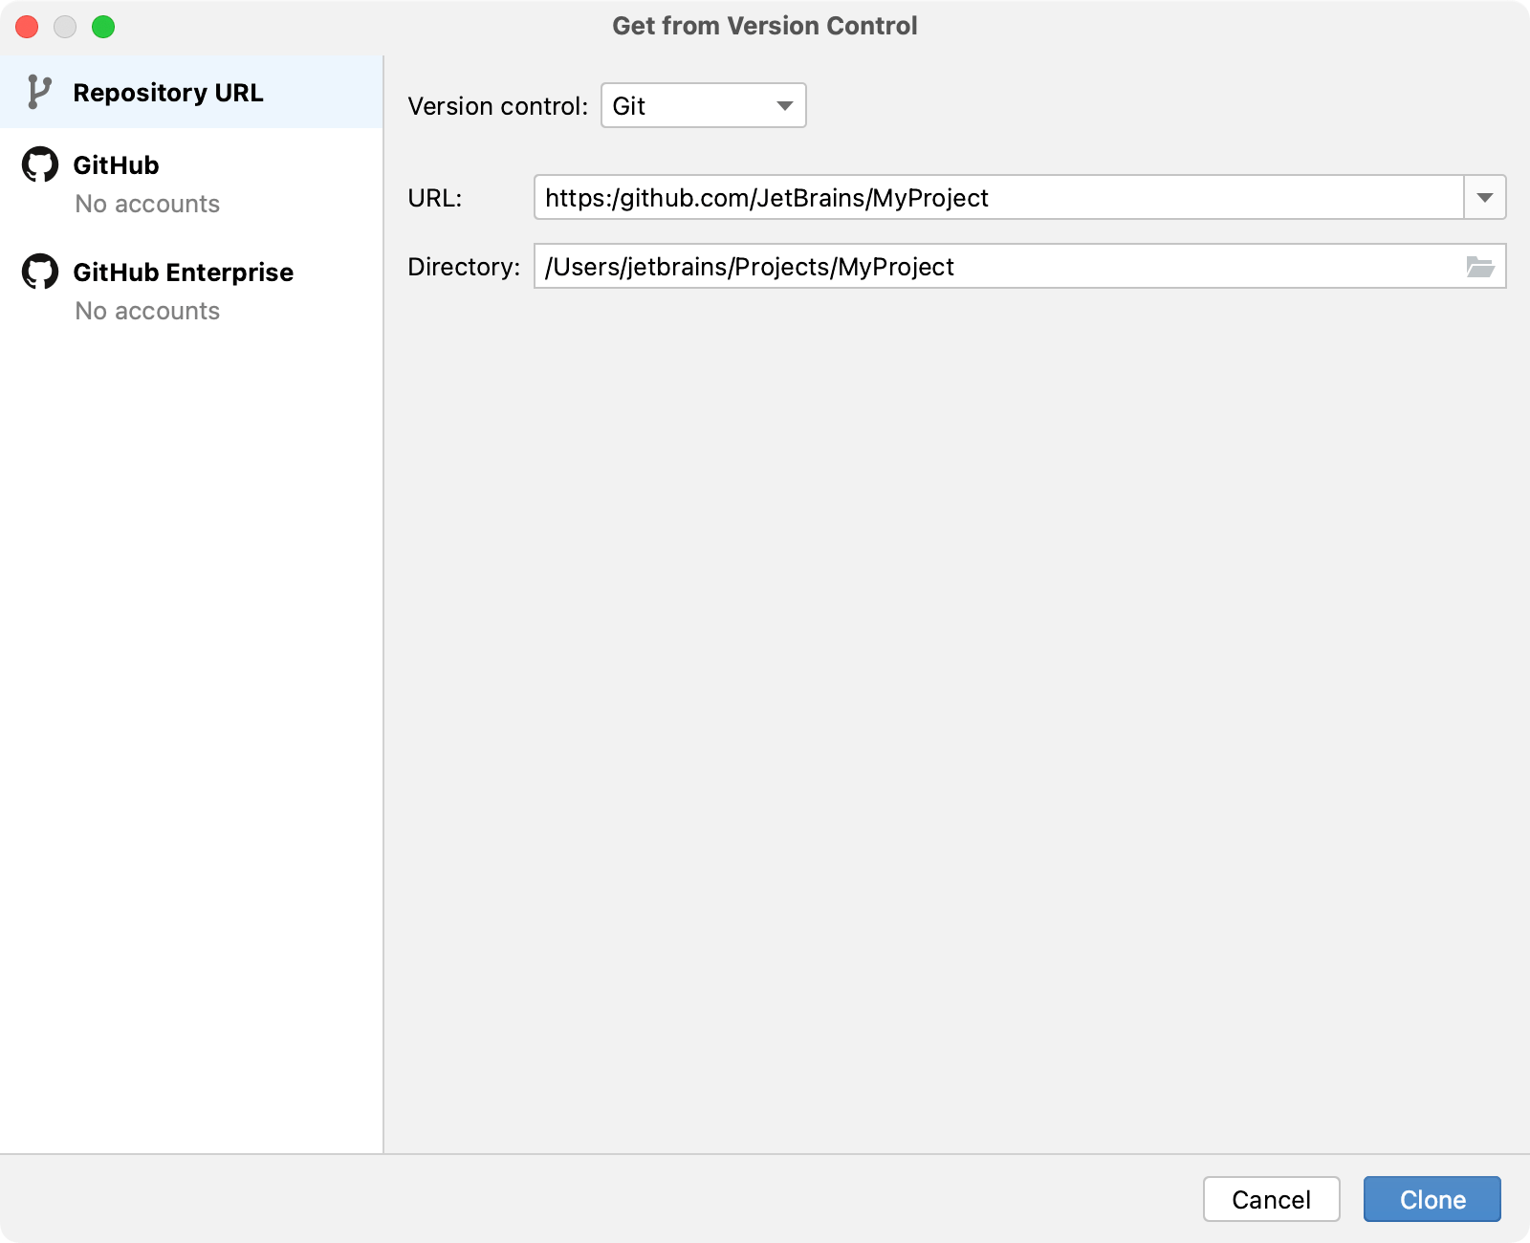Click Clone to clone the repository
This screenshot has height=1243, width=1530.
1432,1199
